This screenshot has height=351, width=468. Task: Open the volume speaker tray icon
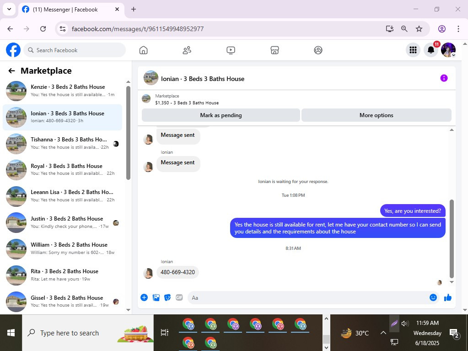tap(405, 323)
